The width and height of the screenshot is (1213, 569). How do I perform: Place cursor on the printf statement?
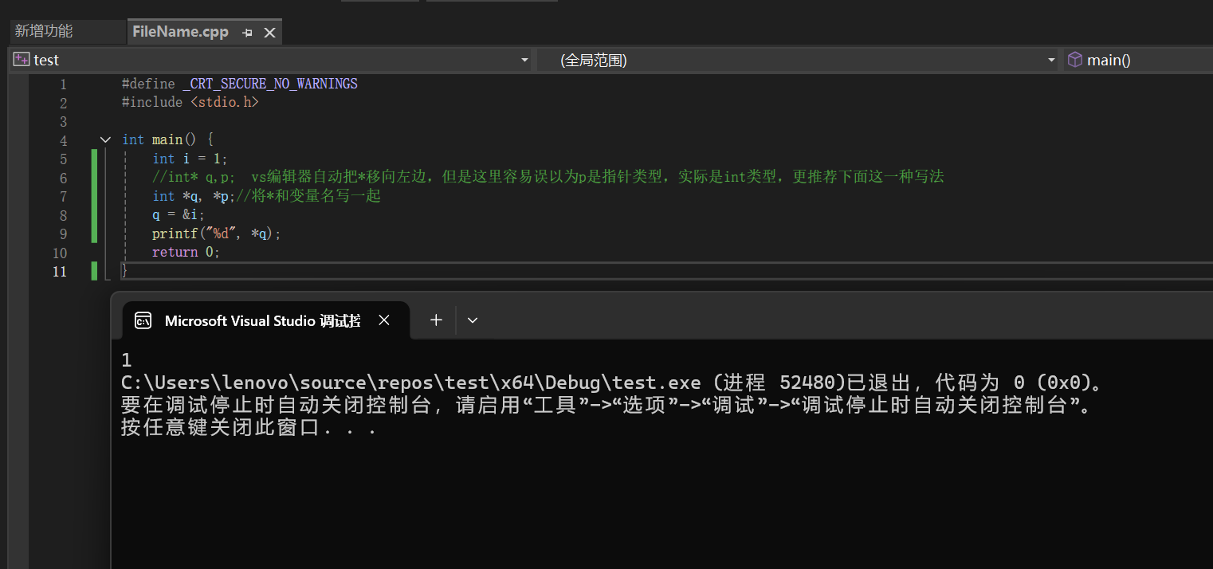coord(216,233)
